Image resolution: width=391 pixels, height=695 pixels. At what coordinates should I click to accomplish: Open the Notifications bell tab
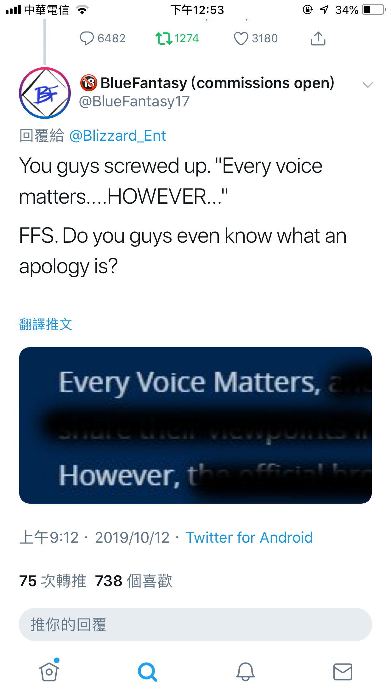(245, 672)
